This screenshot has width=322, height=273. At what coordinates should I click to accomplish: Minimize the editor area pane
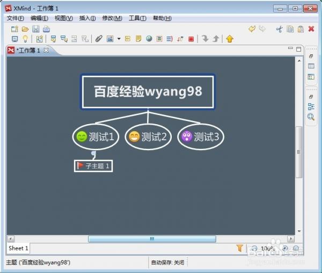tap(290, 48)
